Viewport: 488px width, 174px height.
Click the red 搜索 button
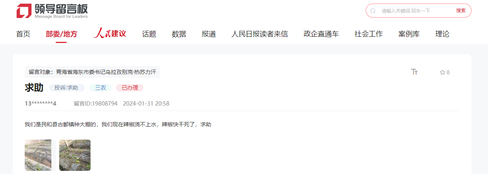click(x=461, y=11)
